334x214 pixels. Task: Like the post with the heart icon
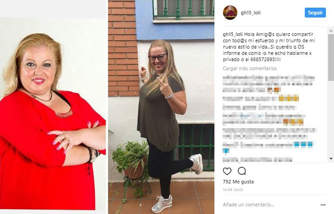coord(227,171)
